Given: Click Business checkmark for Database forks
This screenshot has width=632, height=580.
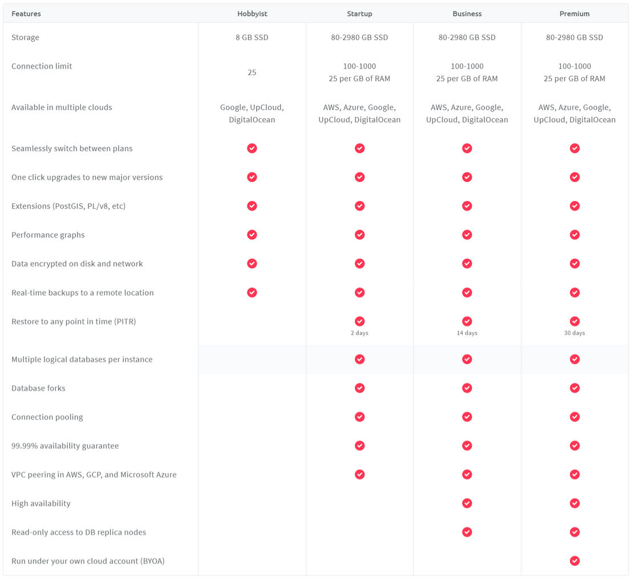Looking at the screenshot, I should point(467,388).
